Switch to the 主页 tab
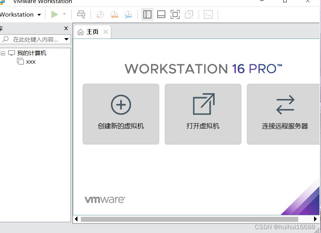Viewport: 321px width, 233px height. point(92,32)
